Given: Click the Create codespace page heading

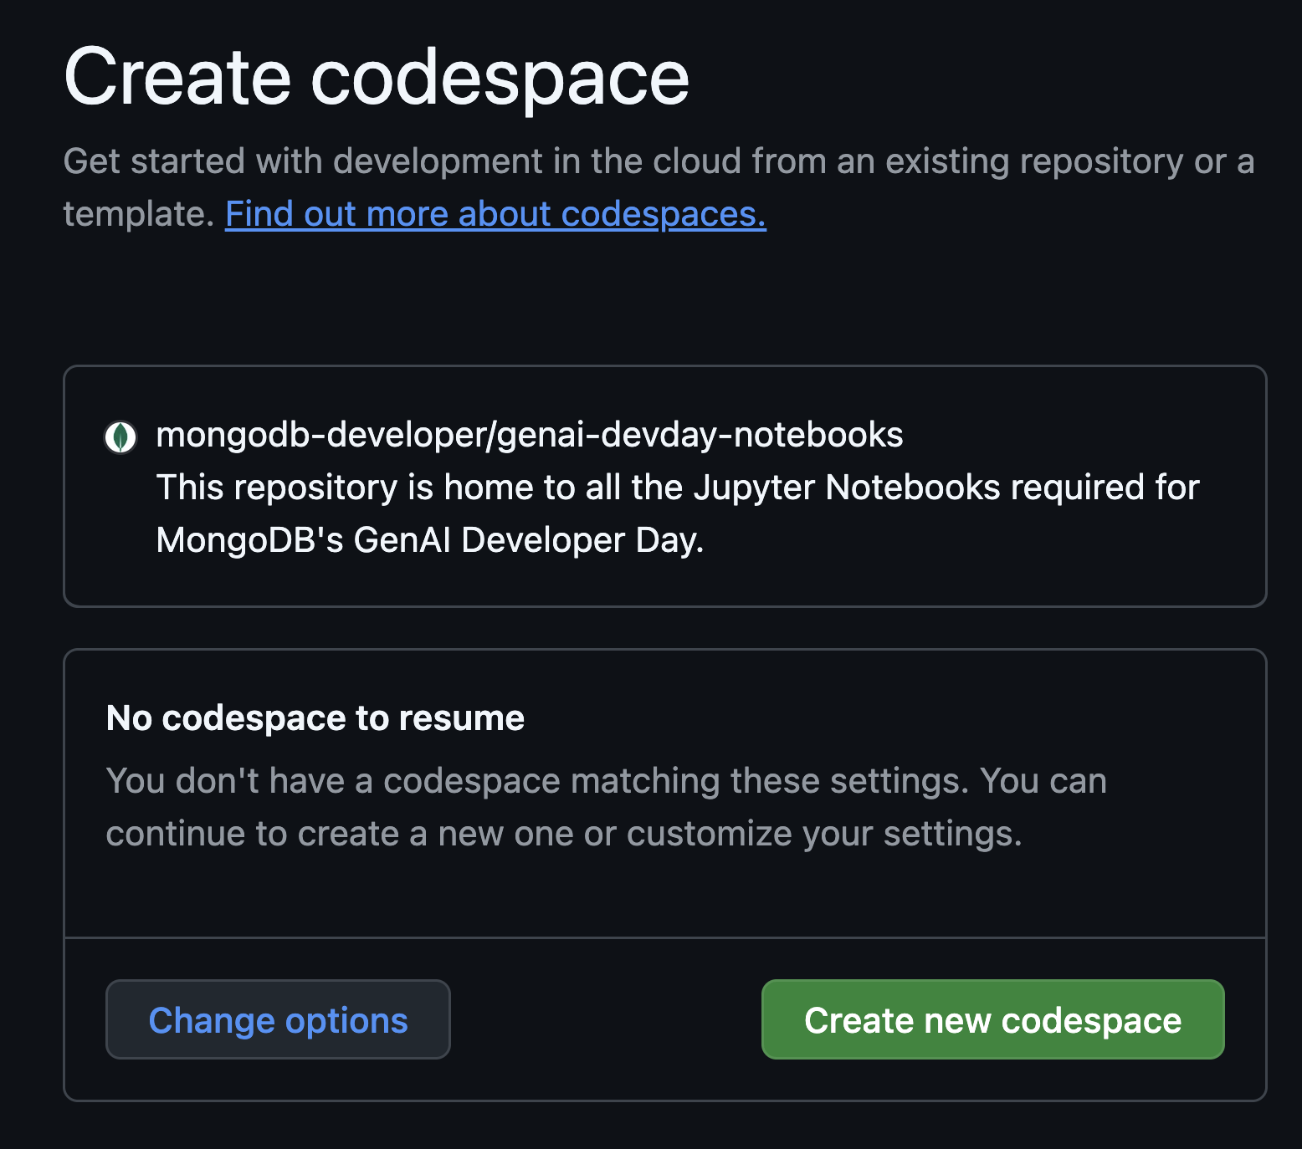Looking at the screenshot, I should [x=377, y=78].
